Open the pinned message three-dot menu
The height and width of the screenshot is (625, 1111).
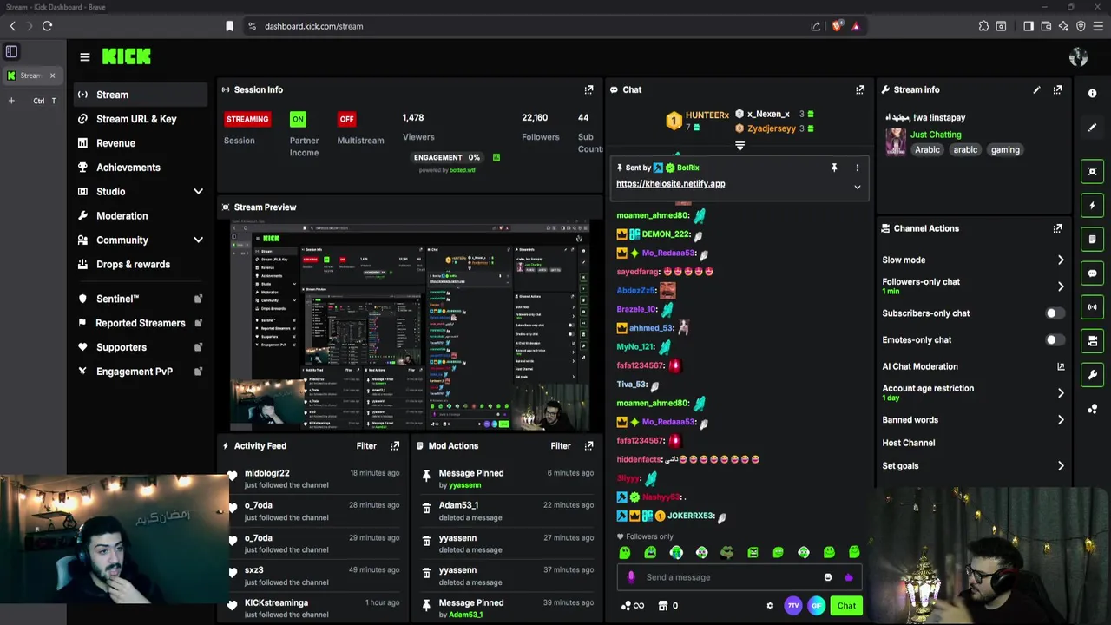click(x=857, y=168)
